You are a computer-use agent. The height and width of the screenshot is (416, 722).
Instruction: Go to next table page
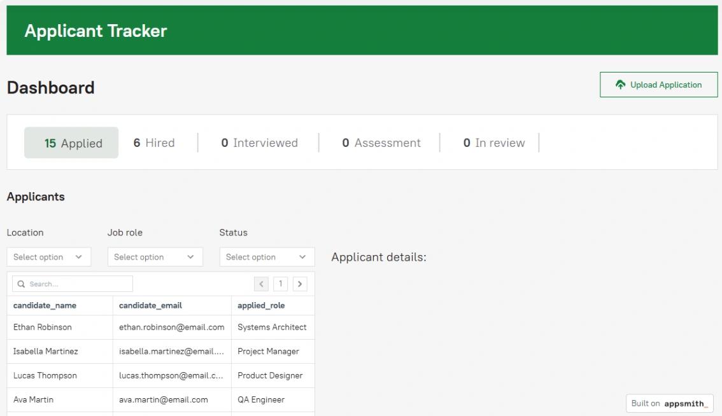tap(300, 284)
